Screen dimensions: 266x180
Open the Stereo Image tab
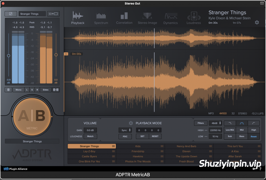[x=147, y=19]
